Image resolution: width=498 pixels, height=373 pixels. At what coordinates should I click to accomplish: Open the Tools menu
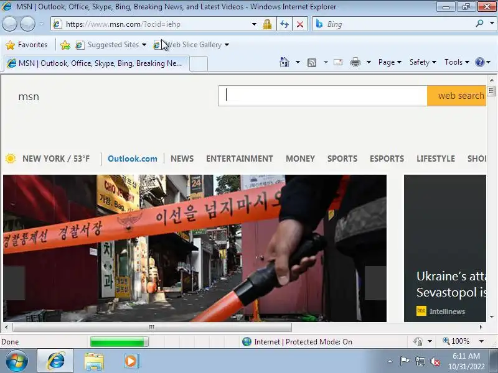point(457,62)
